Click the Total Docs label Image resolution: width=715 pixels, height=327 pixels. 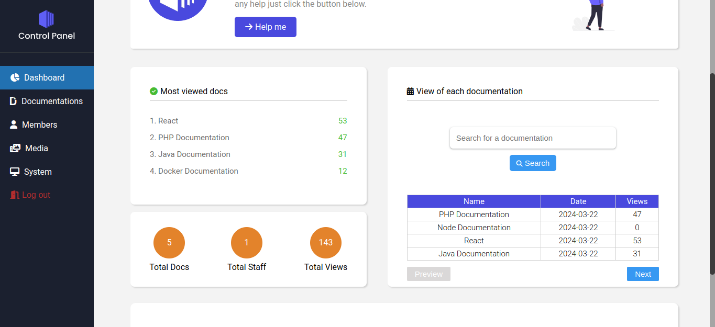tap(169, 267)
